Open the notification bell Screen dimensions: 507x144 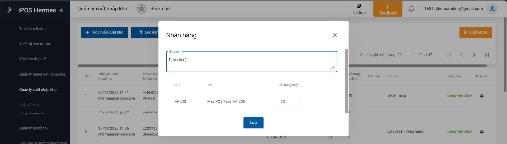click(x=411, y=9)
